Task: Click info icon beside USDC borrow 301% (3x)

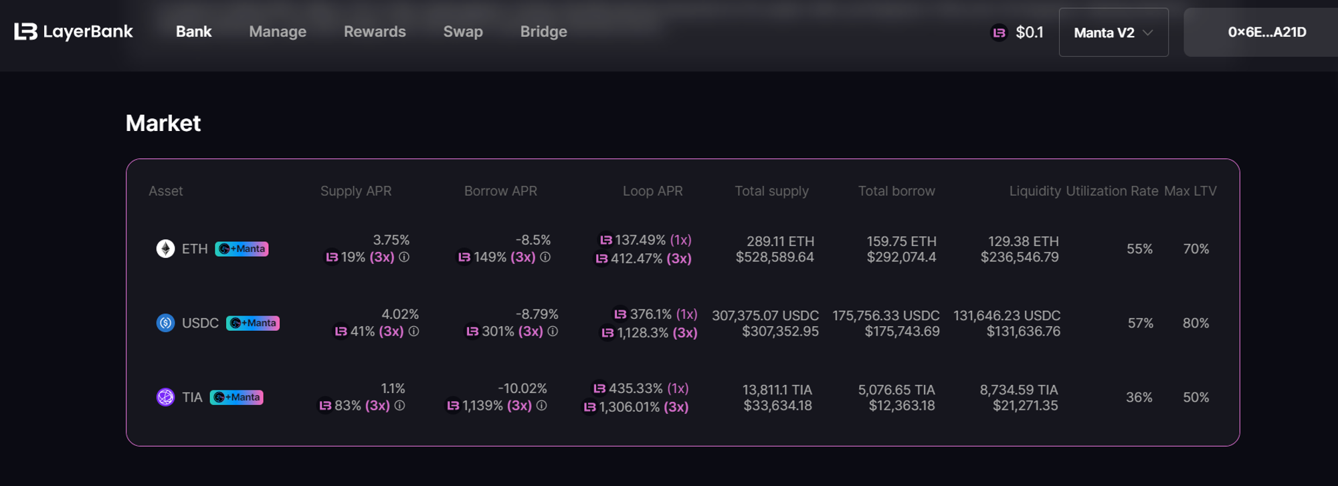Action: (x=553, y=332)
